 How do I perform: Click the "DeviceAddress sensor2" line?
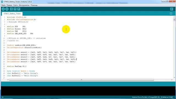(41, 55)
